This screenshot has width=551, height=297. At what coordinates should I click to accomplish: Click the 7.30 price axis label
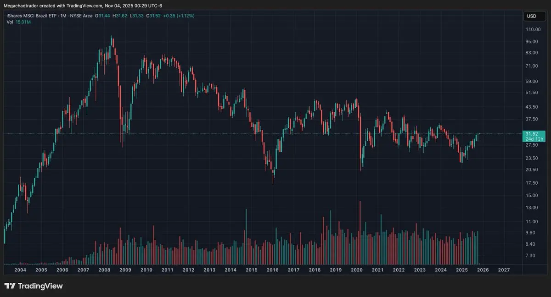coord(530,256)
